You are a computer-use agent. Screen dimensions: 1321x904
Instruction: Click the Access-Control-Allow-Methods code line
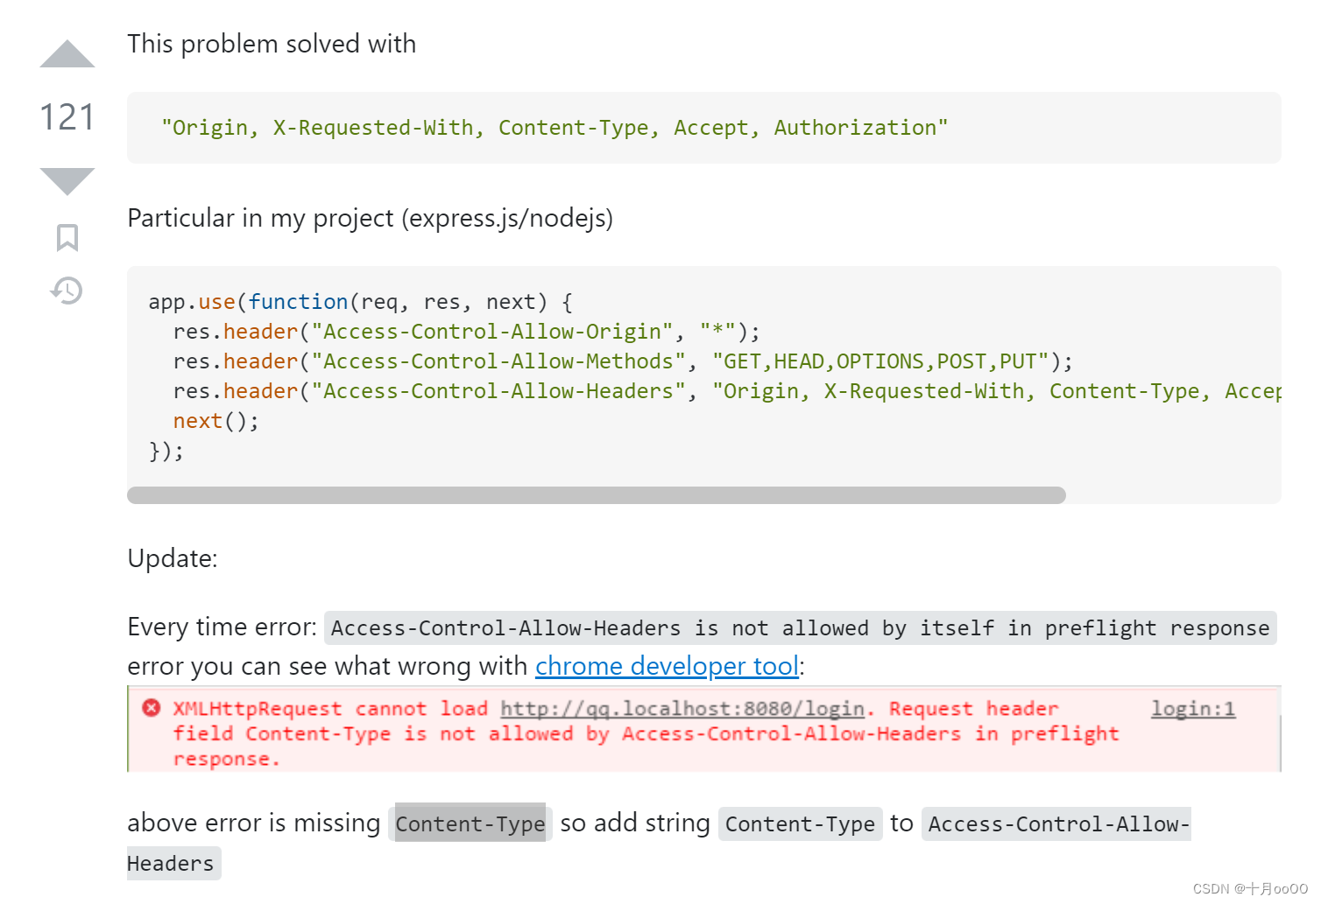[x=623, y=361]
